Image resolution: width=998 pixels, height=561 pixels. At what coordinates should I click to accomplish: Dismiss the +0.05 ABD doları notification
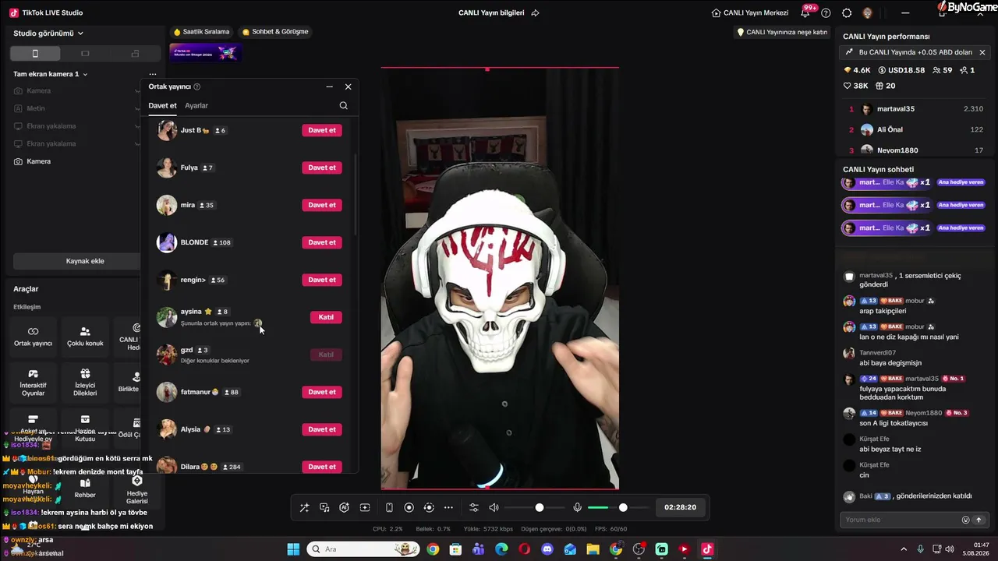(982, 52)
